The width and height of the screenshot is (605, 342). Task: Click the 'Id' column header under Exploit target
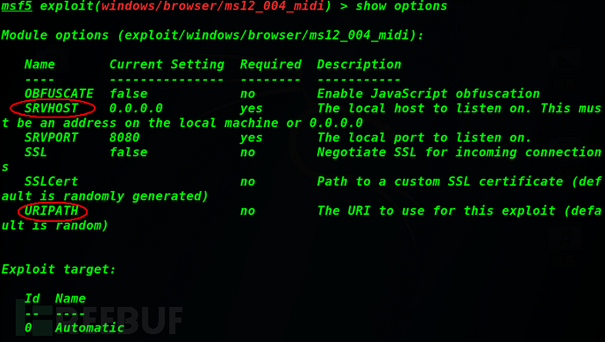(32, 298)
